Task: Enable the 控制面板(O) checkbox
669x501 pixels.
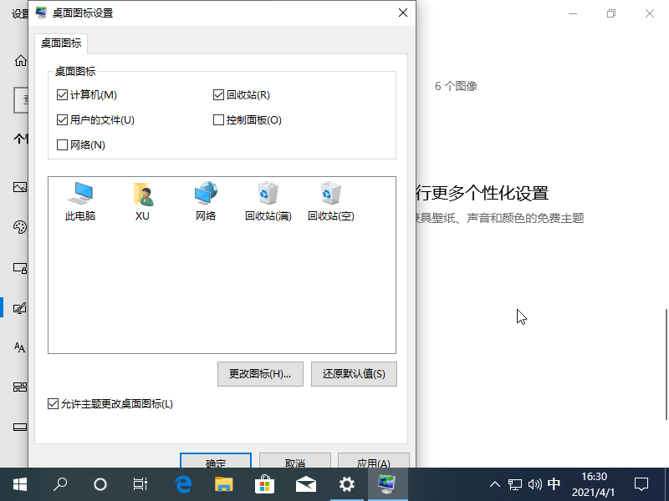Action: [x=219, y=120]
